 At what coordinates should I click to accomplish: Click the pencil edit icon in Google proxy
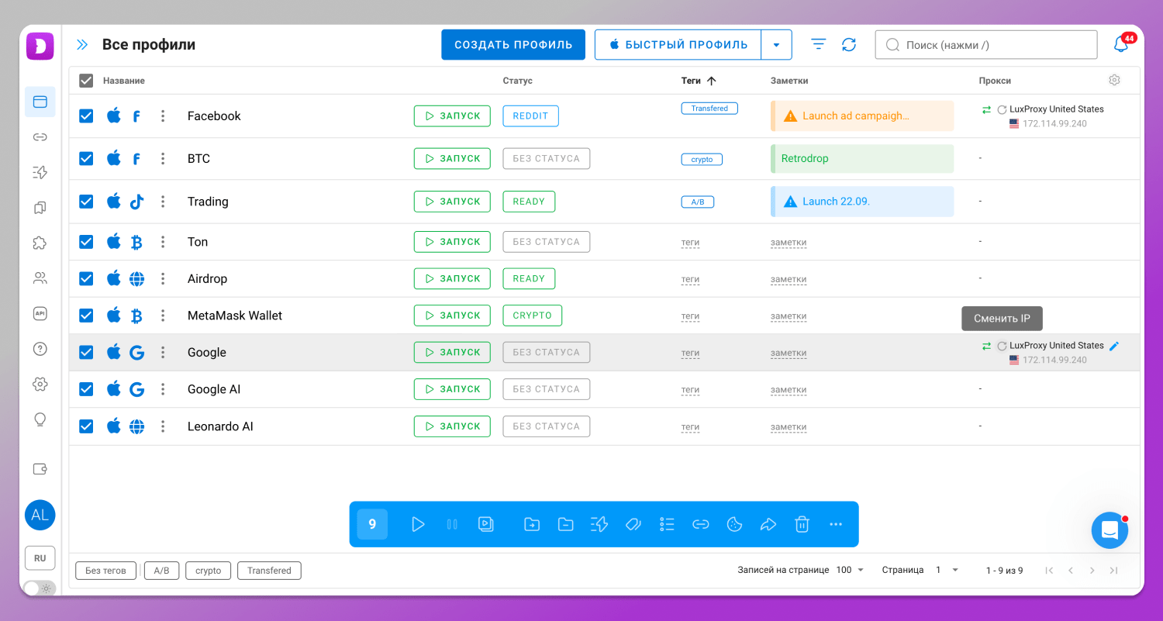pos(1114,346)
